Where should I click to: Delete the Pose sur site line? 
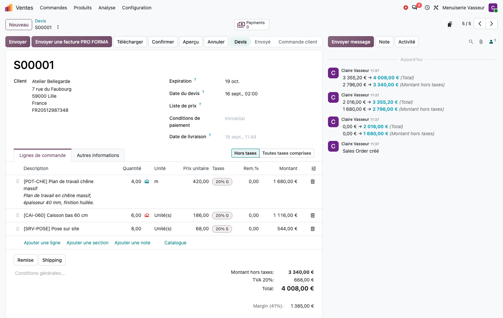pyautogui.click(x=313, y=229)
